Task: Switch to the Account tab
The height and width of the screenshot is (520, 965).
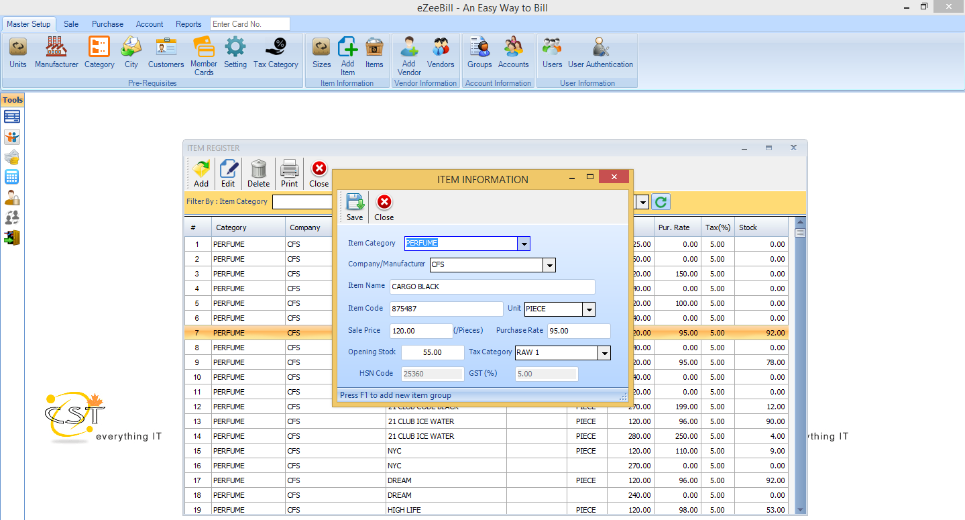Action: pos(150,24)
